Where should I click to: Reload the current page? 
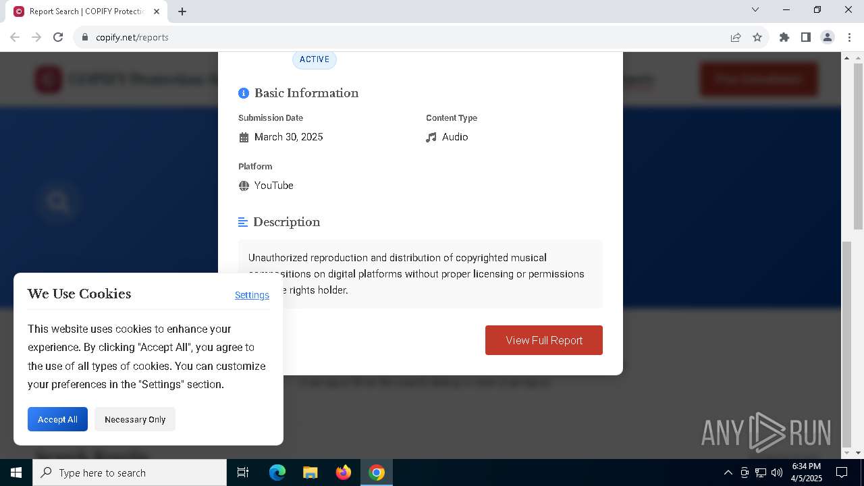click(x=58, y=37)
